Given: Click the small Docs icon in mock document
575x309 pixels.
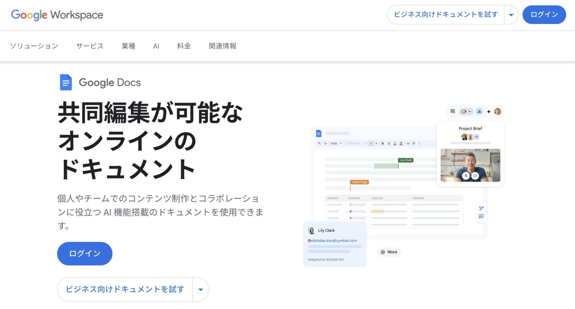Looking at the screenshot, I should coord(319,133).
